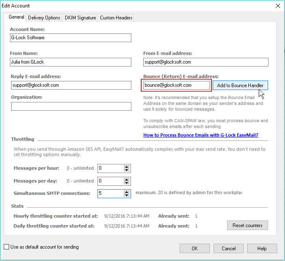Enable Use as default account for sending
Viewport: 285px width, 261px height.
[6, 247]
